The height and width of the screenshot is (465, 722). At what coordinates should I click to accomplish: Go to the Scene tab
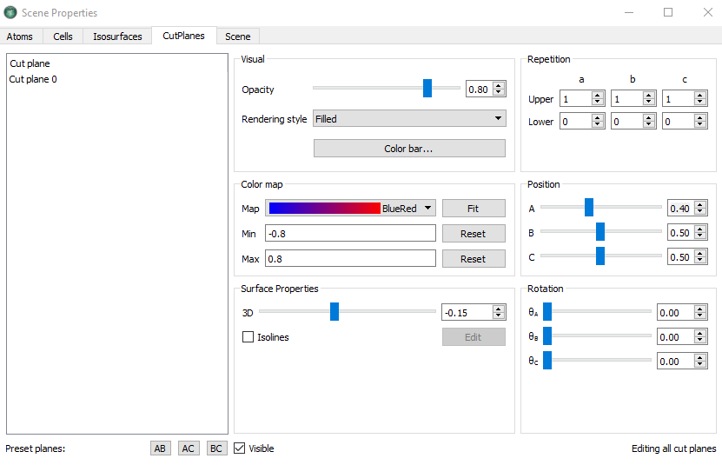click(x=237, y=37)
